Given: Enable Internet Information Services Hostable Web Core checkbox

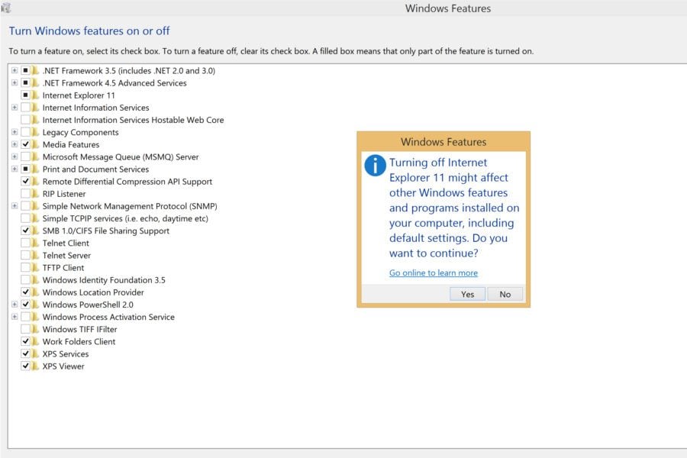Looking at the screenshot, I should click(25, 120).
